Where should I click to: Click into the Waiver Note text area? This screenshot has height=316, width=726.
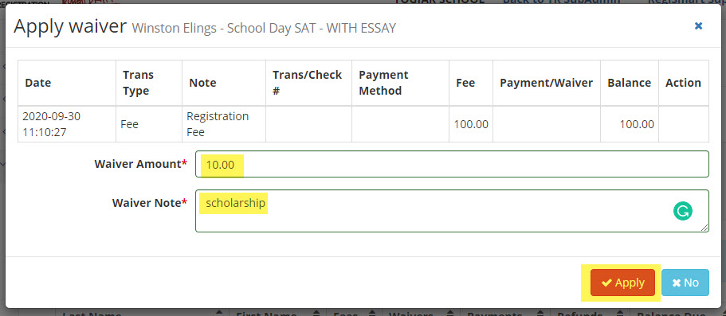pos(452,210)
